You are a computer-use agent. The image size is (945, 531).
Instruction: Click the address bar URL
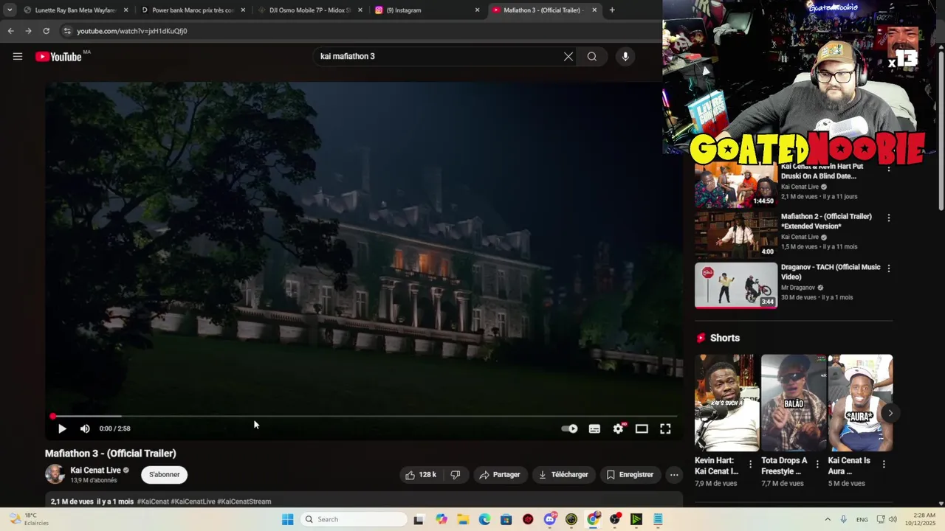[132, 31]
